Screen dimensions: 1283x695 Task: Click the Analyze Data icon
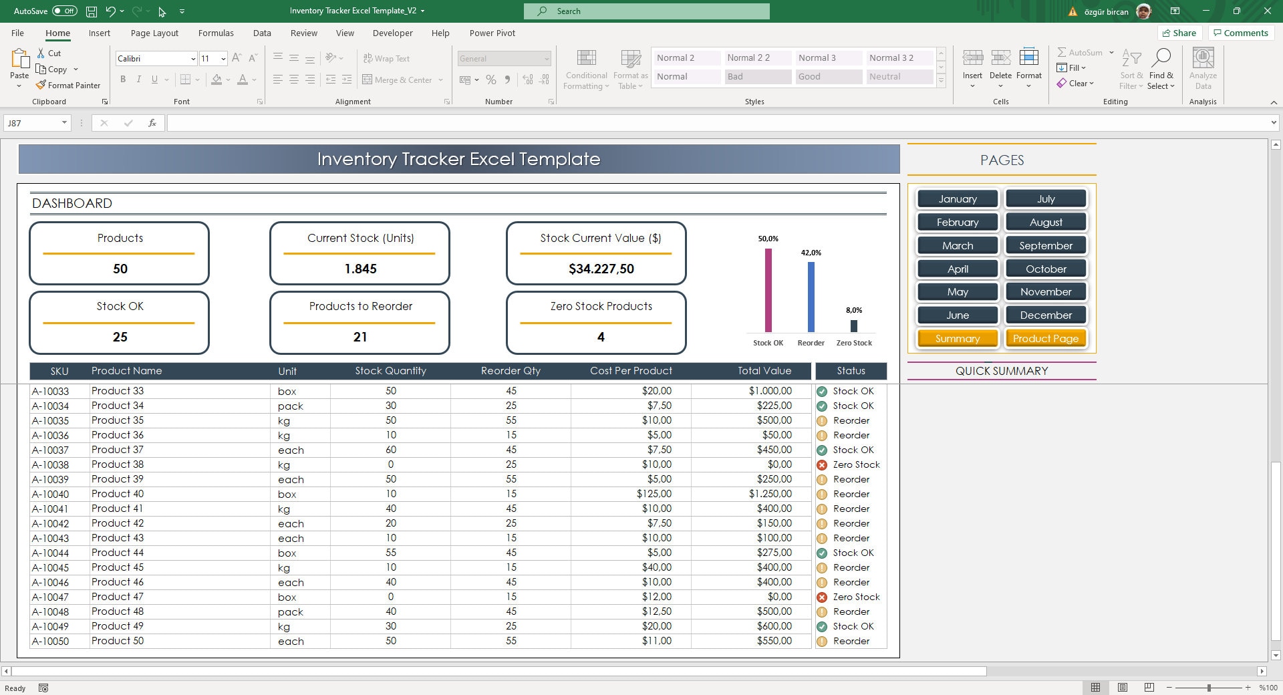click(x=1203, y=67)
